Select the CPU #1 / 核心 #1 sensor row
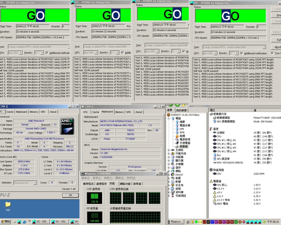 [x=243, y=140]
